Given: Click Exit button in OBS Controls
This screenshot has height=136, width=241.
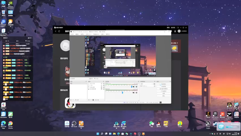Looking at the screenshot, I should coord(164,96).
